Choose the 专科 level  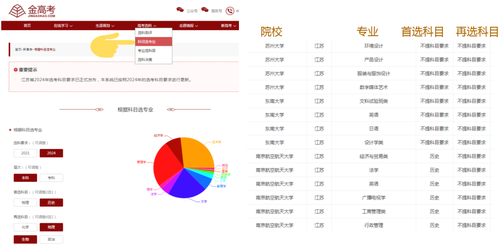(51, 178)
